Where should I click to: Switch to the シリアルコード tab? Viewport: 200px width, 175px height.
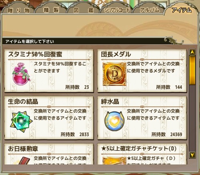pyautogui.click(x=116, y=10)
